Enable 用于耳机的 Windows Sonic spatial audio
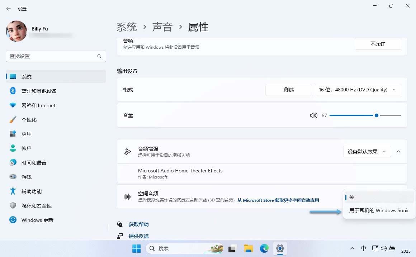 click(x=379, y=210)
